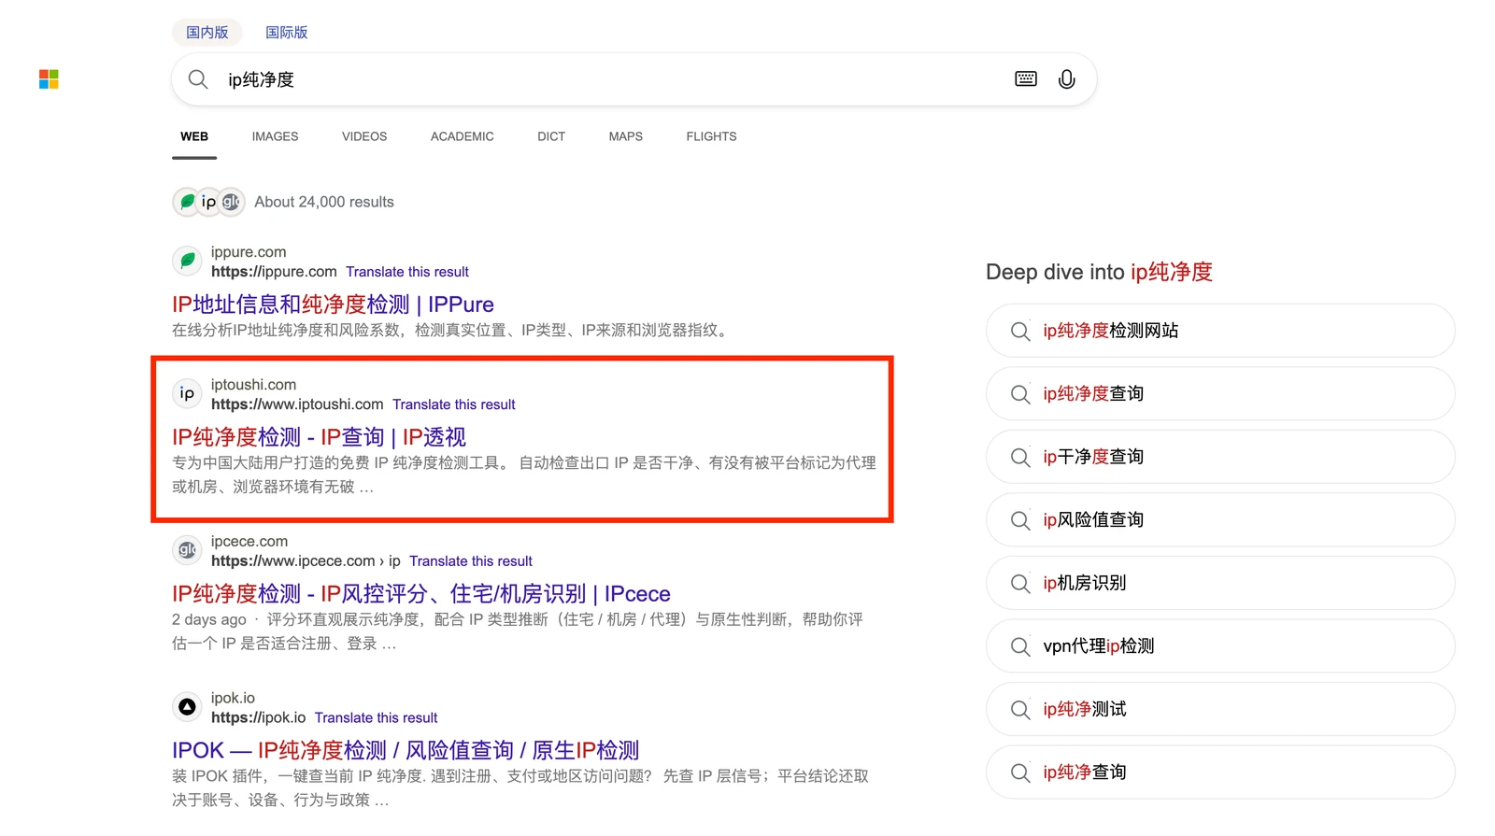Click the Deep dive into ip纯净度 heading
Viewport: 1495px width, 836px height.
pos(1099,272)
